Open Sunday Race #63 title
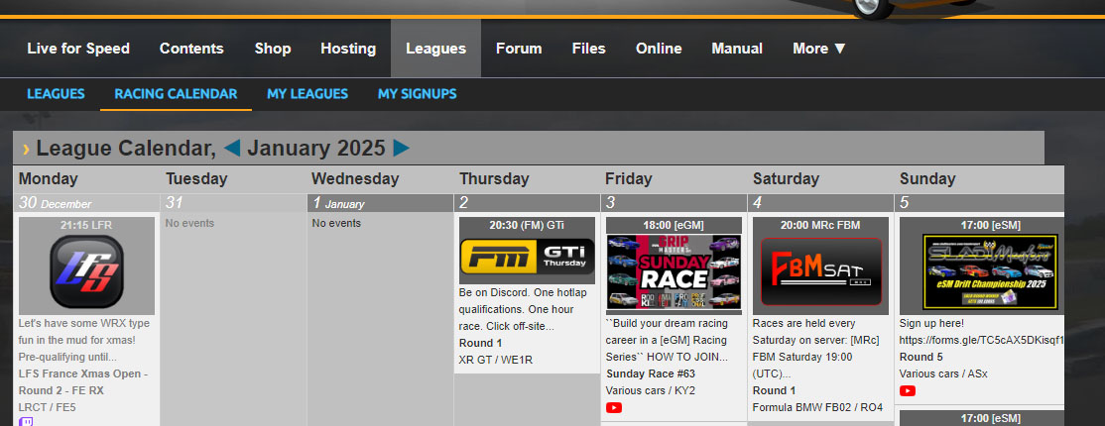Viewport: 1105px width, 426px height. click(x=651, y=373)
